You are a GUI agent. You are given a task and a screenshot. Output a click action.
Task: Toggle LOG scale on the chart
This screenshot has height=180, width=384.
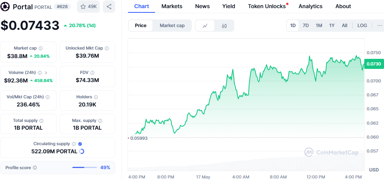tap(362, 26)
